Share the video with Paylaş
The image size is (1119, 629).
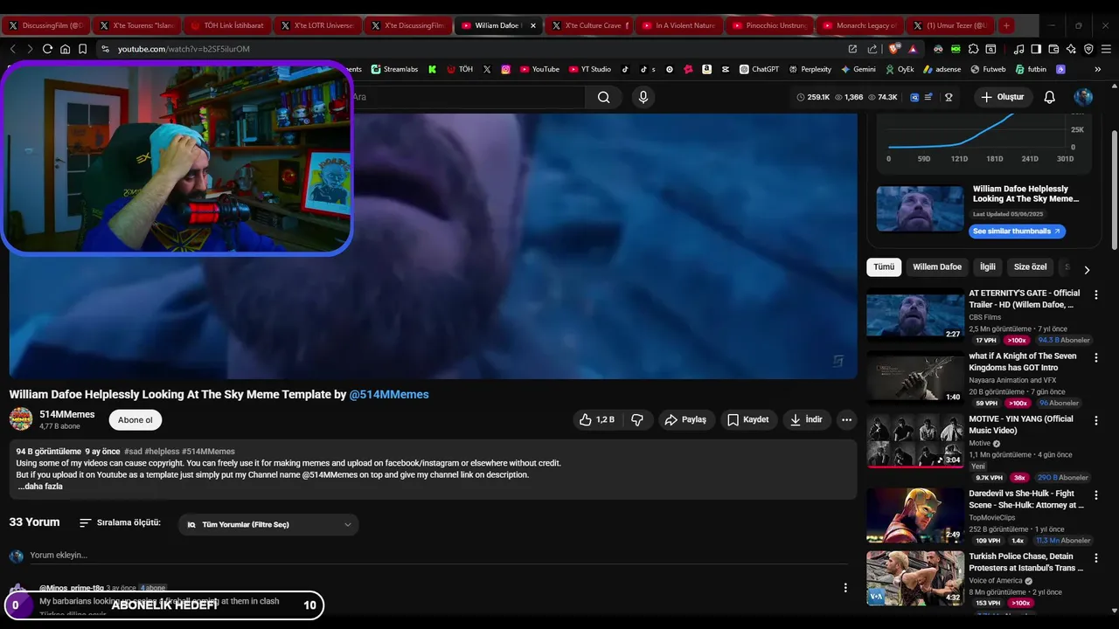[x=685, y=419]
